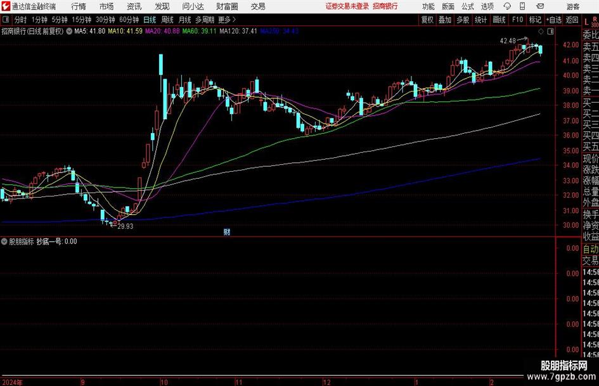Image resolution: width=599 pixels, height=386 pixels.
Task: Open the envelope messages icon
Action: [540, 6]
